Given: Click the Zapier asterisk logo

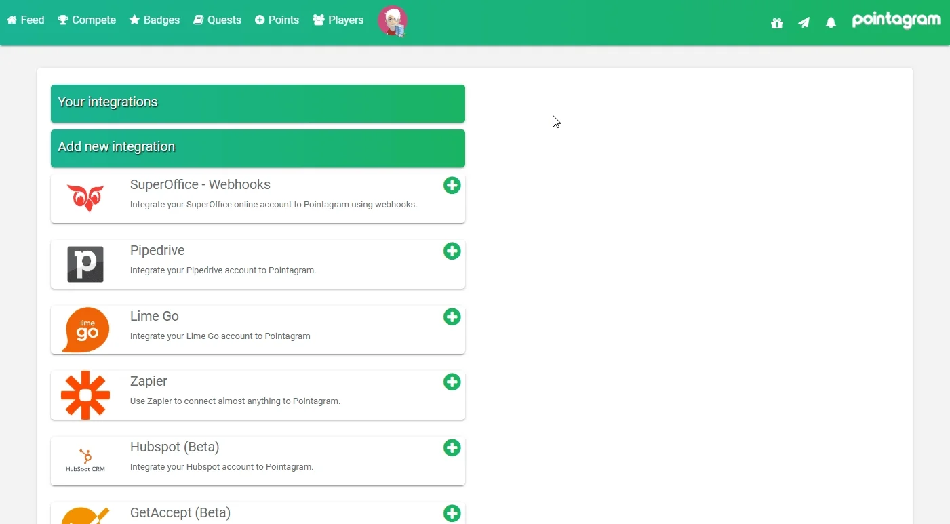Looking at the screenshot, I should 85,395.
